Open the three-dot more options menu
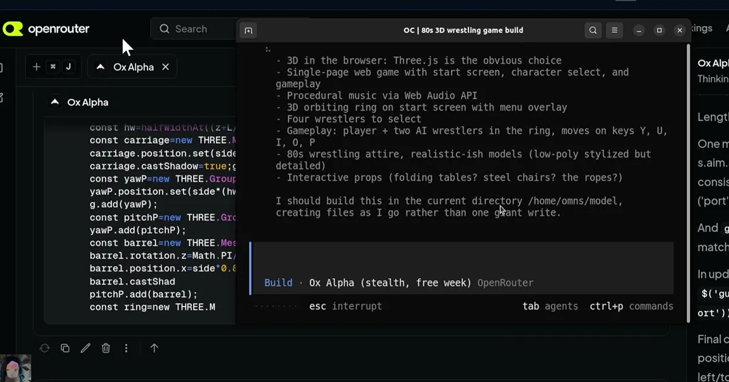 tap(126, 348)
